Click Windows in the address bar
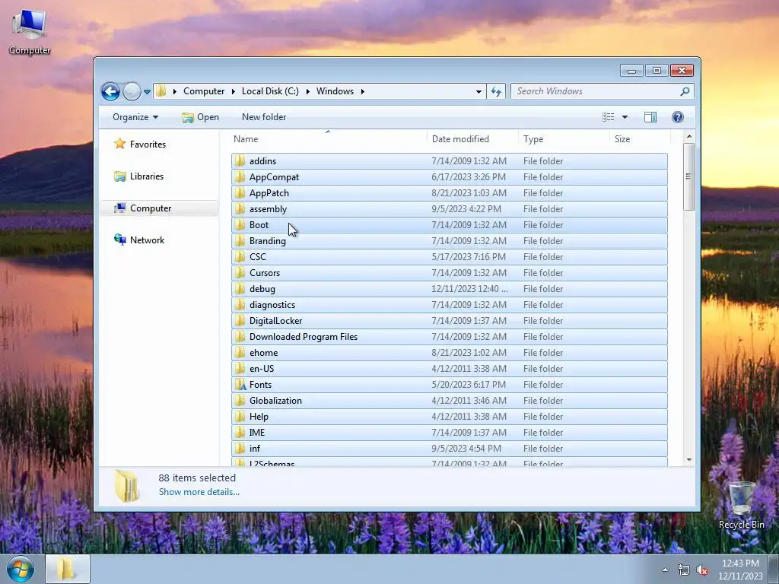Screen dimensions: 779x584 [335, 91]
